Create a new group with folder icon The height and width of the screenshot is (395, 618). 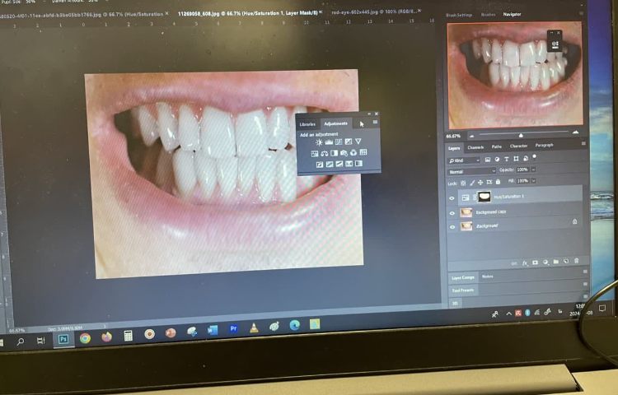click(x=555, y=262)
